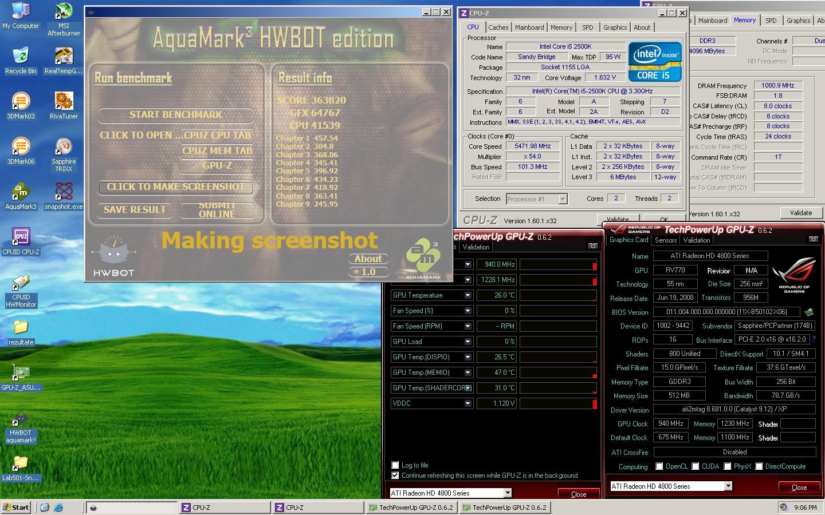Click the GPU Load sensor graph
The width and height of the screenshot is (825, 515).
point(558,342)
